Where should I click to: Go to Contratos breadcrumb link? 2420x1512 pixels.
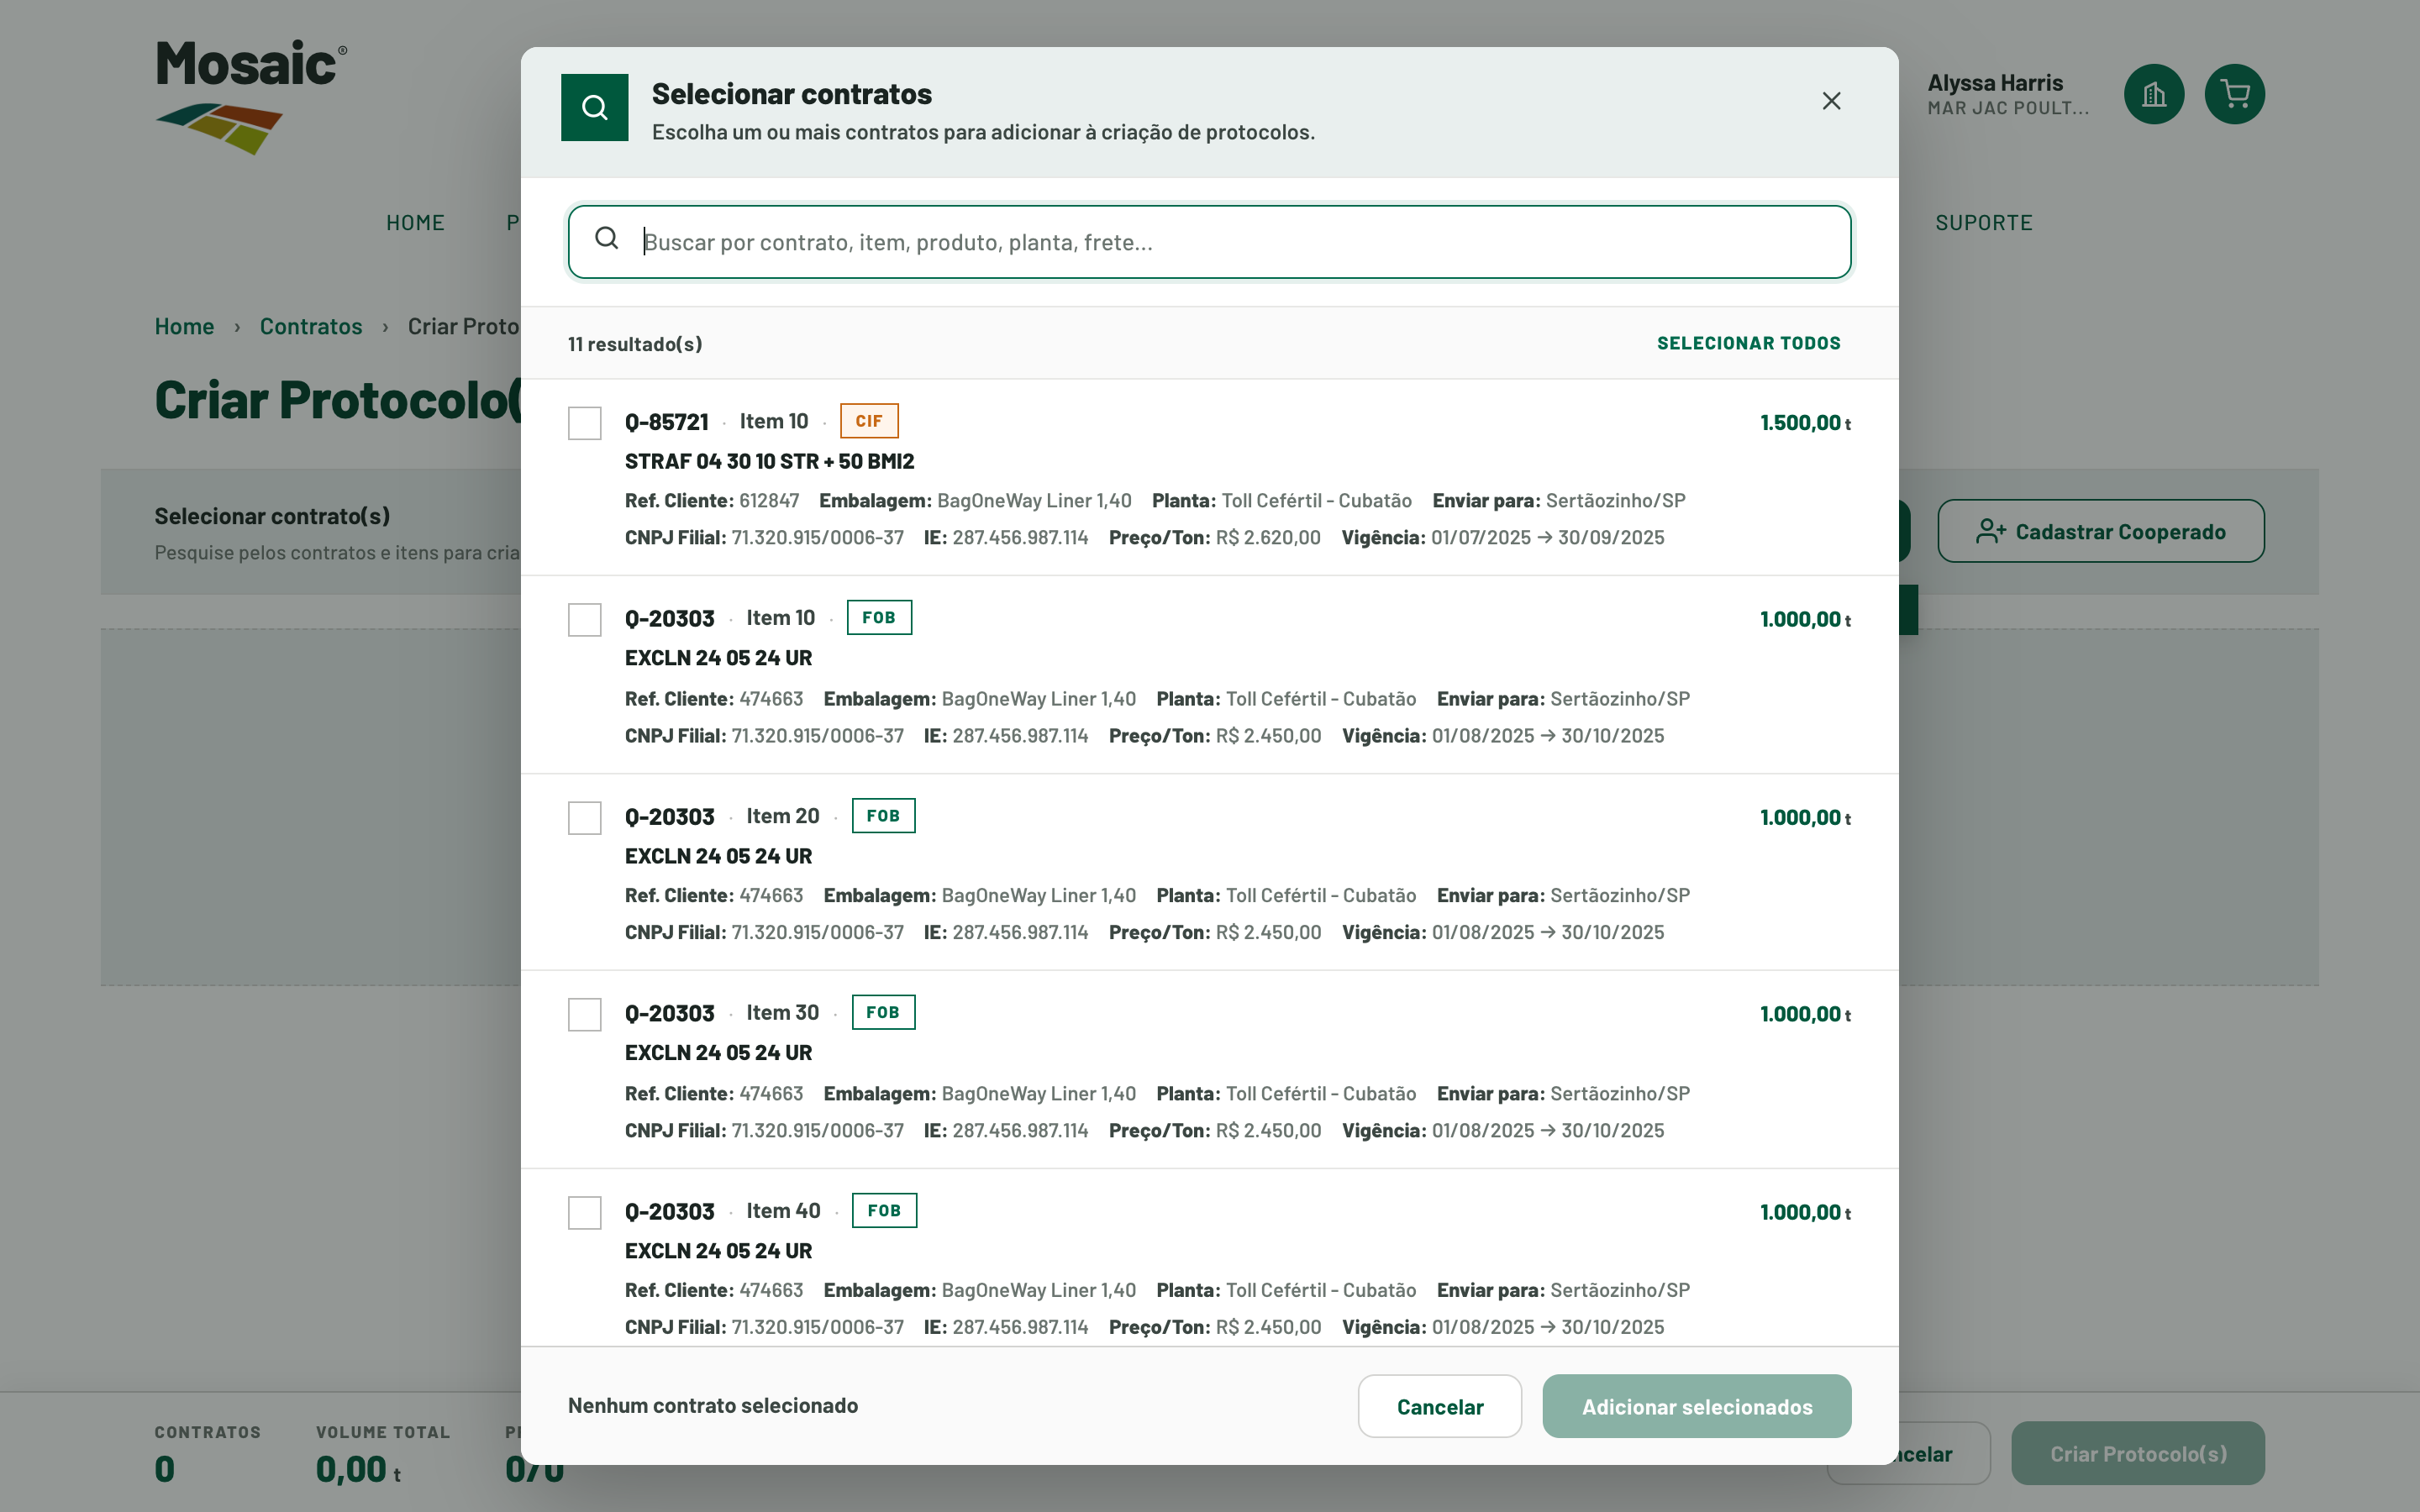click(x=311, y=327)
